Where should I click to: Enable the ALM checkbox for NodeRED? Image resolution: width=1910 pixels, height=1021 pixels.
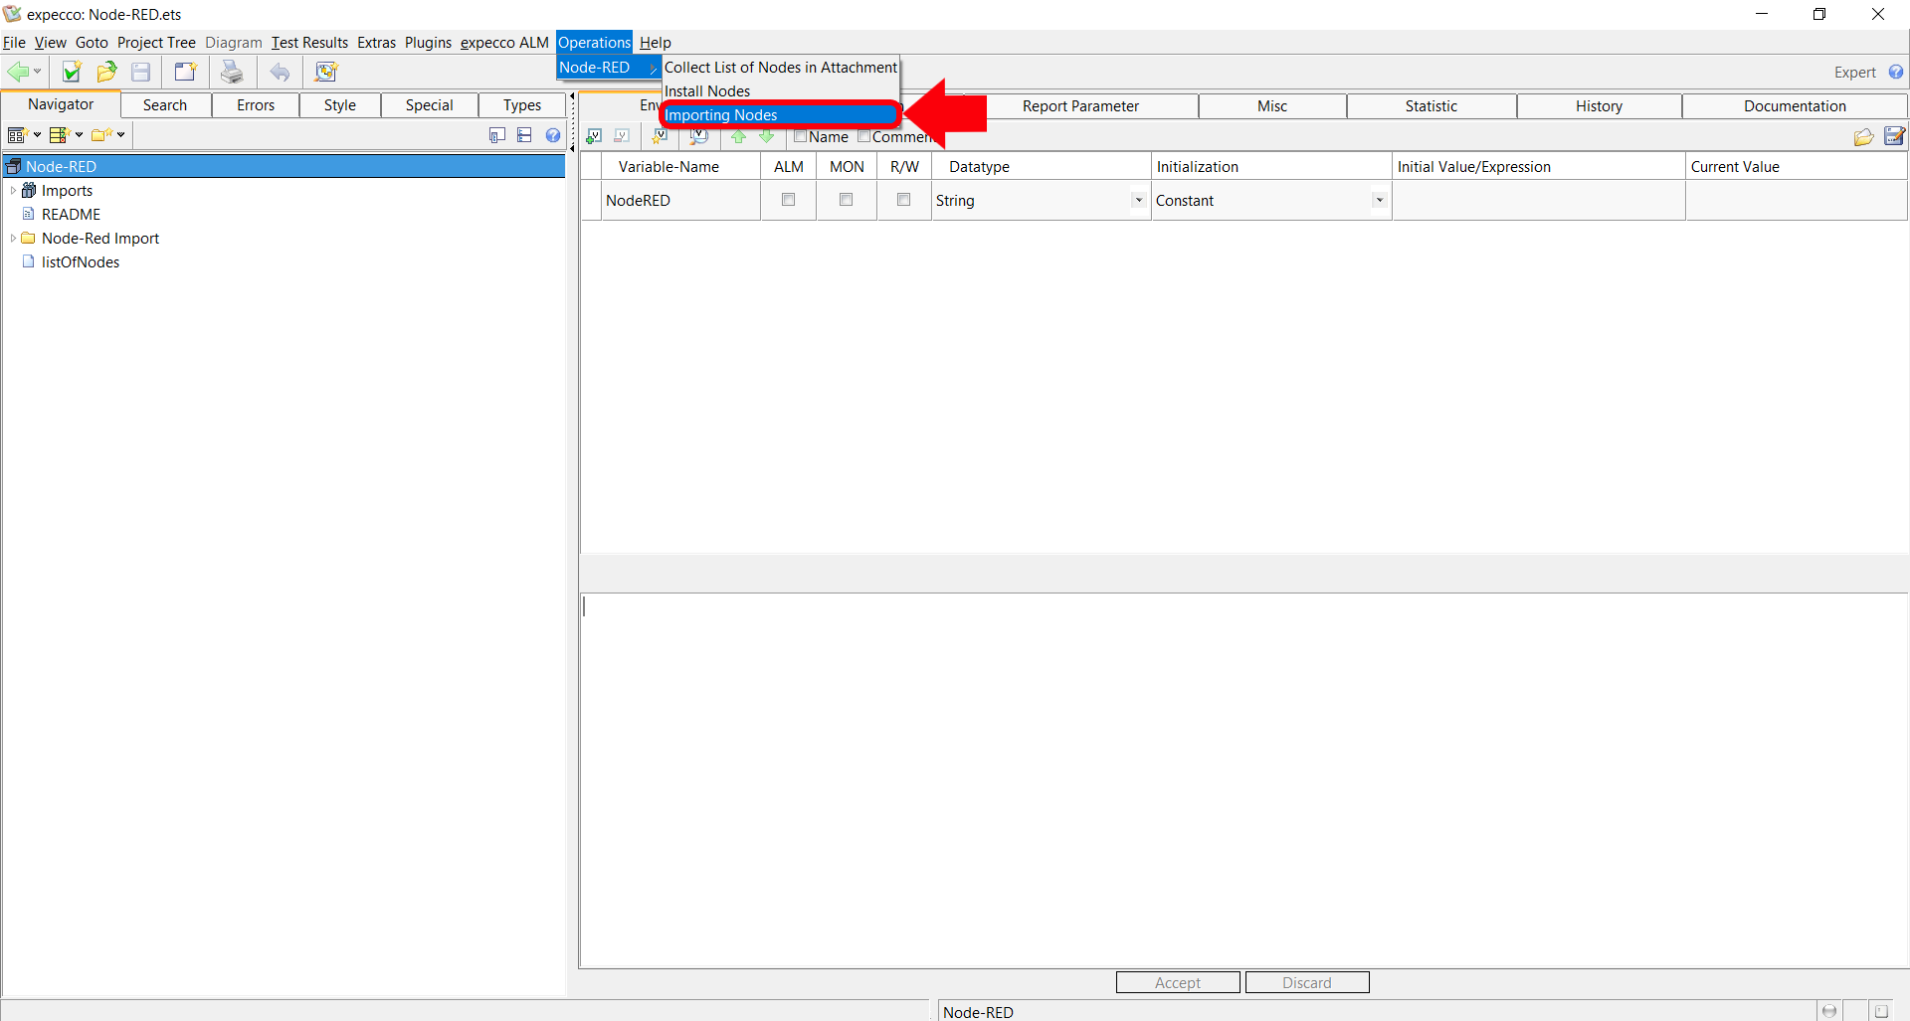(789, 200)
